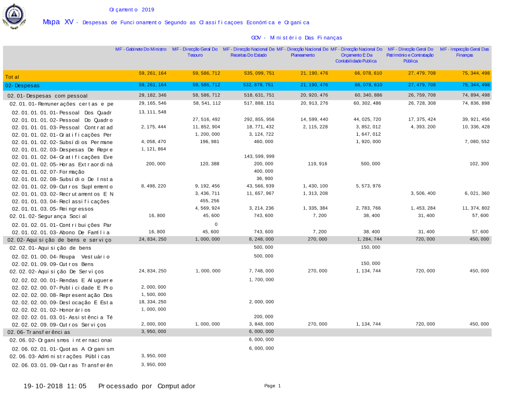
Task: Click the GOV - Ministério Das Finanças heading
Action: tap(296, 37)
